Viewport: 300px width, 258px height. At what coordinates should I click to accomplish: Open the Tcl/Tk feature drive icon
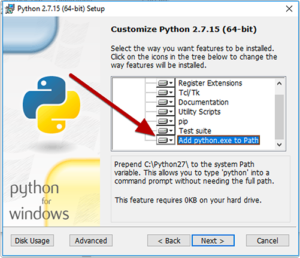[x=165, y=93]
